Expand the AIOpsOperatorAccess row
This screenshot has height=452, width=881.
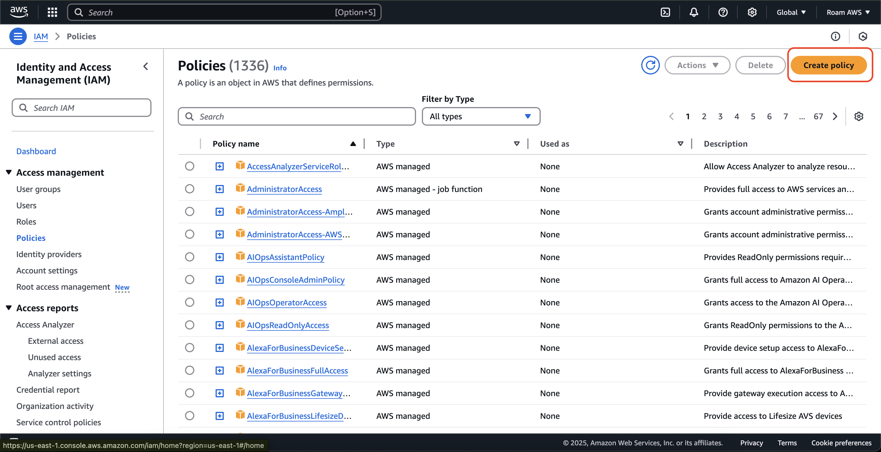[x=220, y=302]
